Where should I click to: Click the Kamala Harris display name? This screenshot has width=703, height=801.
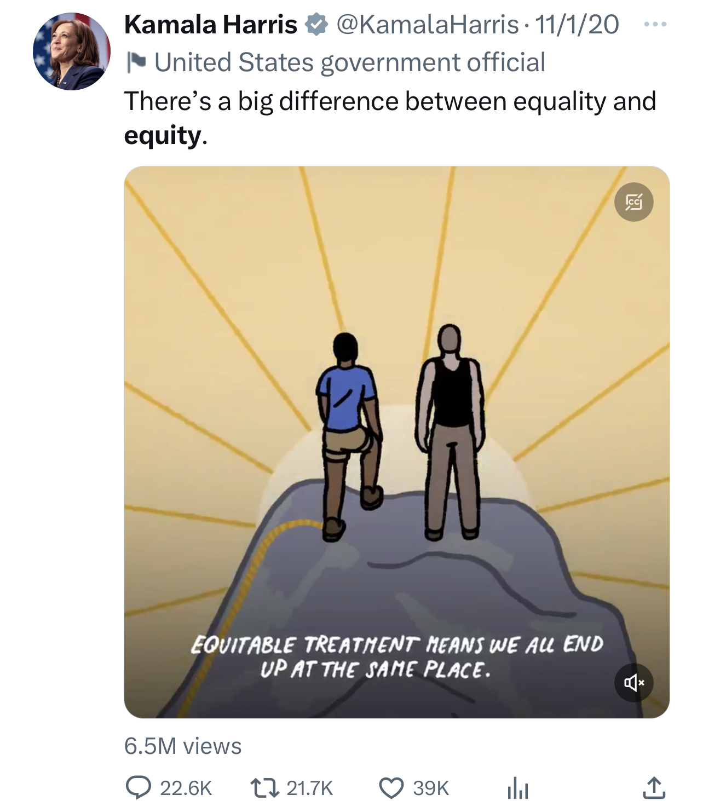point(210,25)
